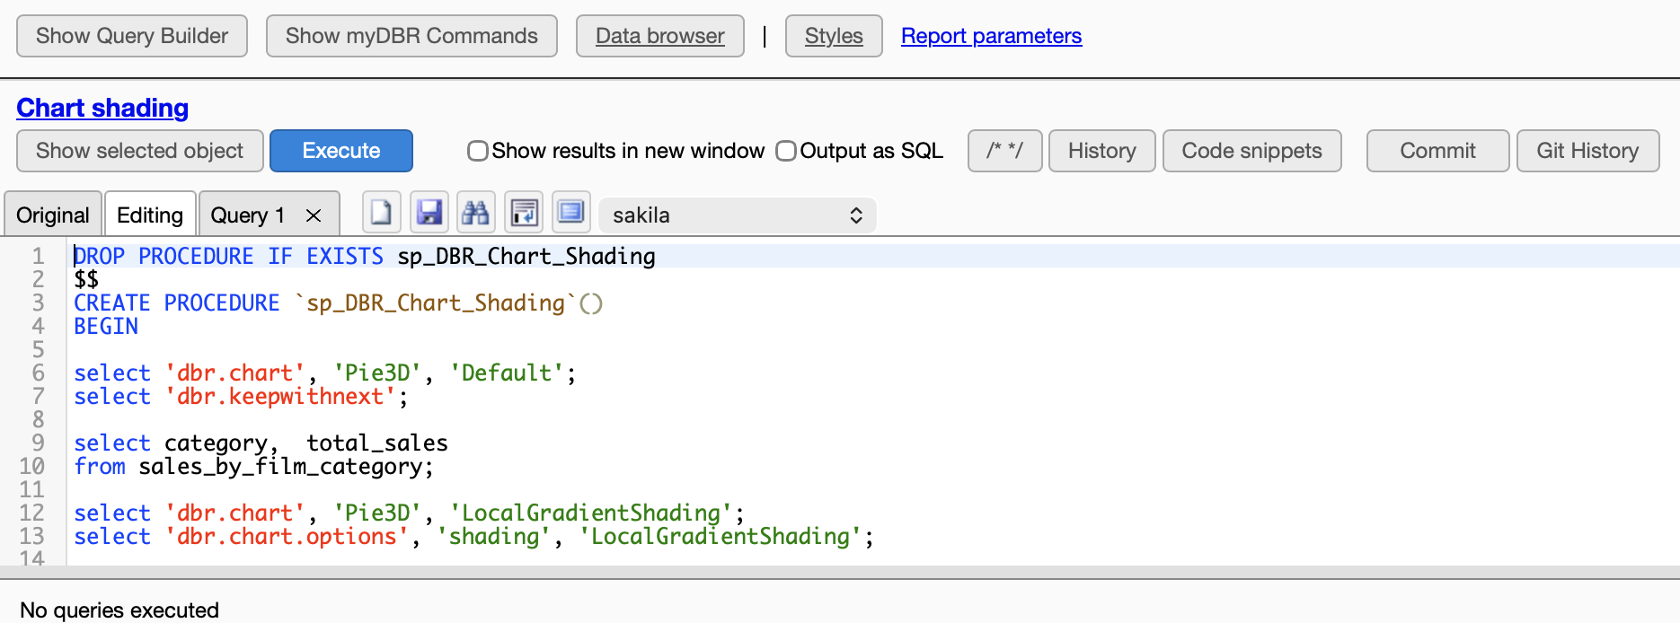
Task: Open find with the binoculars icon
Action: tap(476, 214)
